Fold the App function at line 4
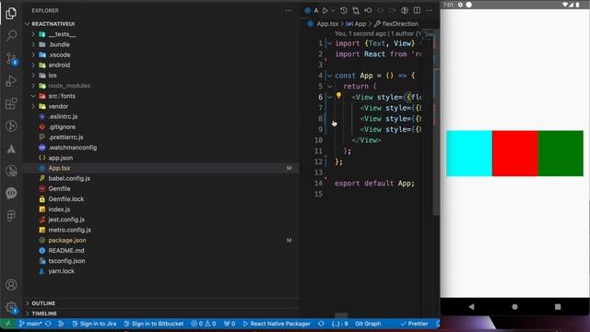The image size is (590, 332). (329, 76)
